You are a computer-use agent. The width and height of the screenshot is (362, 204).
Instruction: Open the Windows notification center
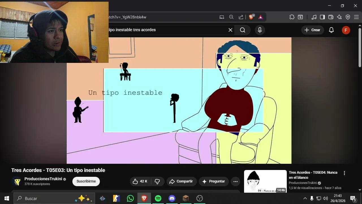pos(353,198)
